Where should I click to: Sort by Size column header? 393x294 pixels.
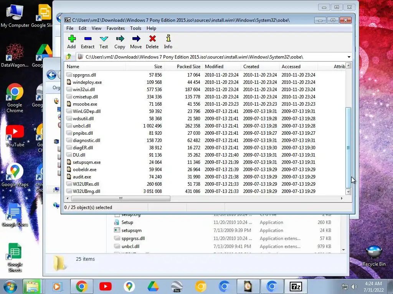click(145, 67)
